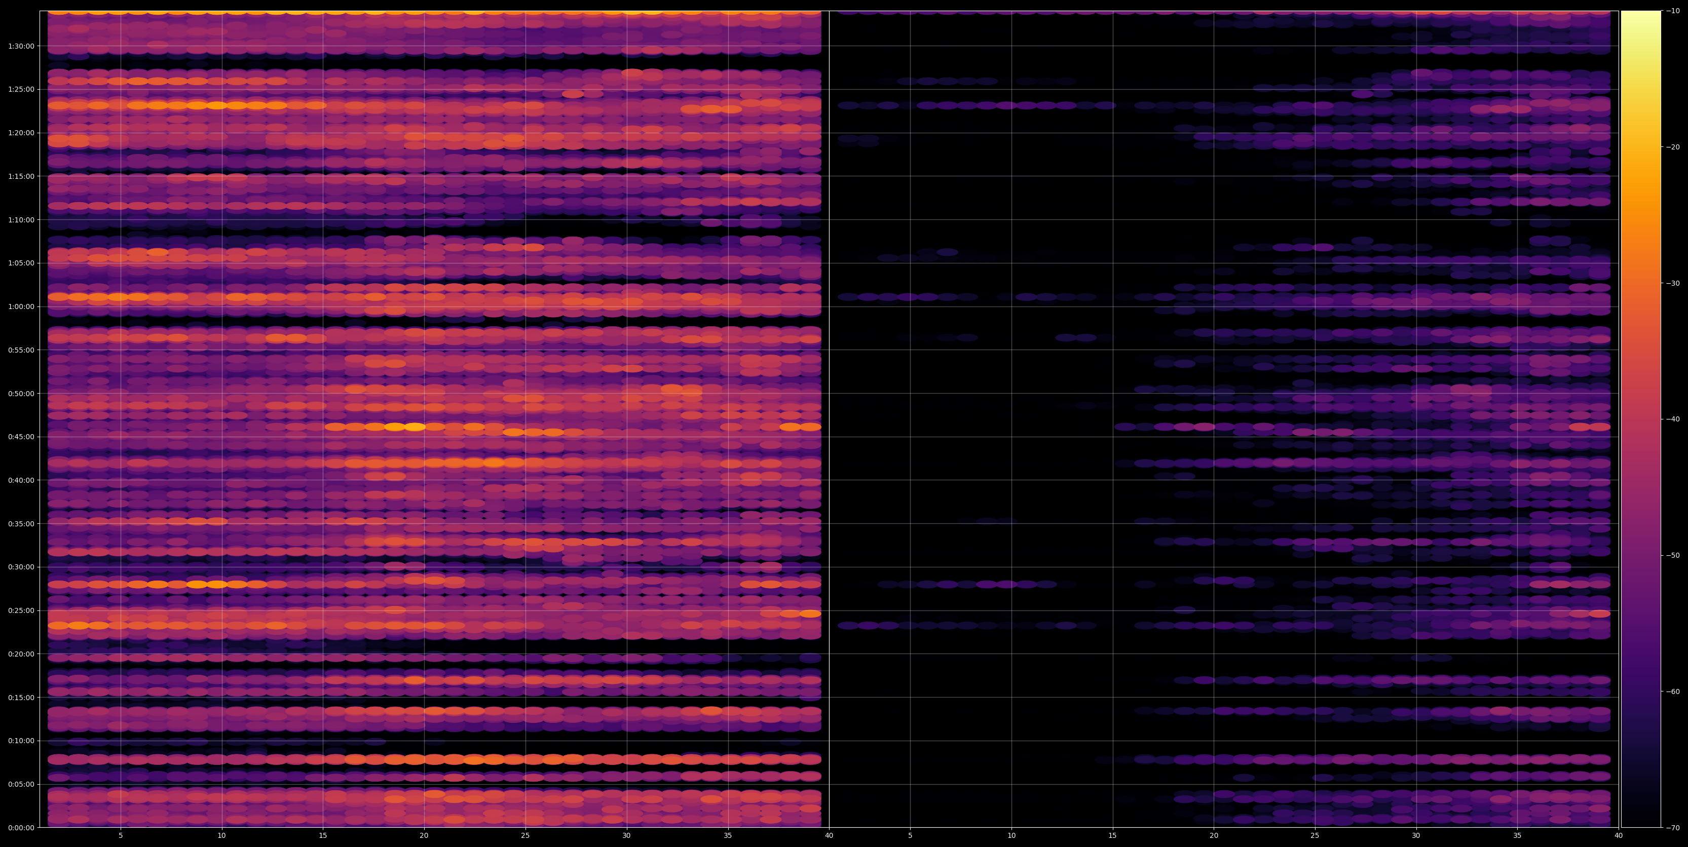Click the colorbar gradient scale
The image size is (1688, 847).
tap(1641, 419)
